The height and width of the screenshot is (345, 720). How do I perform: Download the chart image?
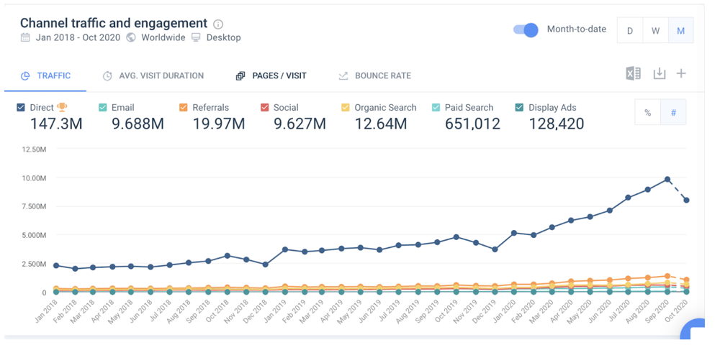click(659, 74)
